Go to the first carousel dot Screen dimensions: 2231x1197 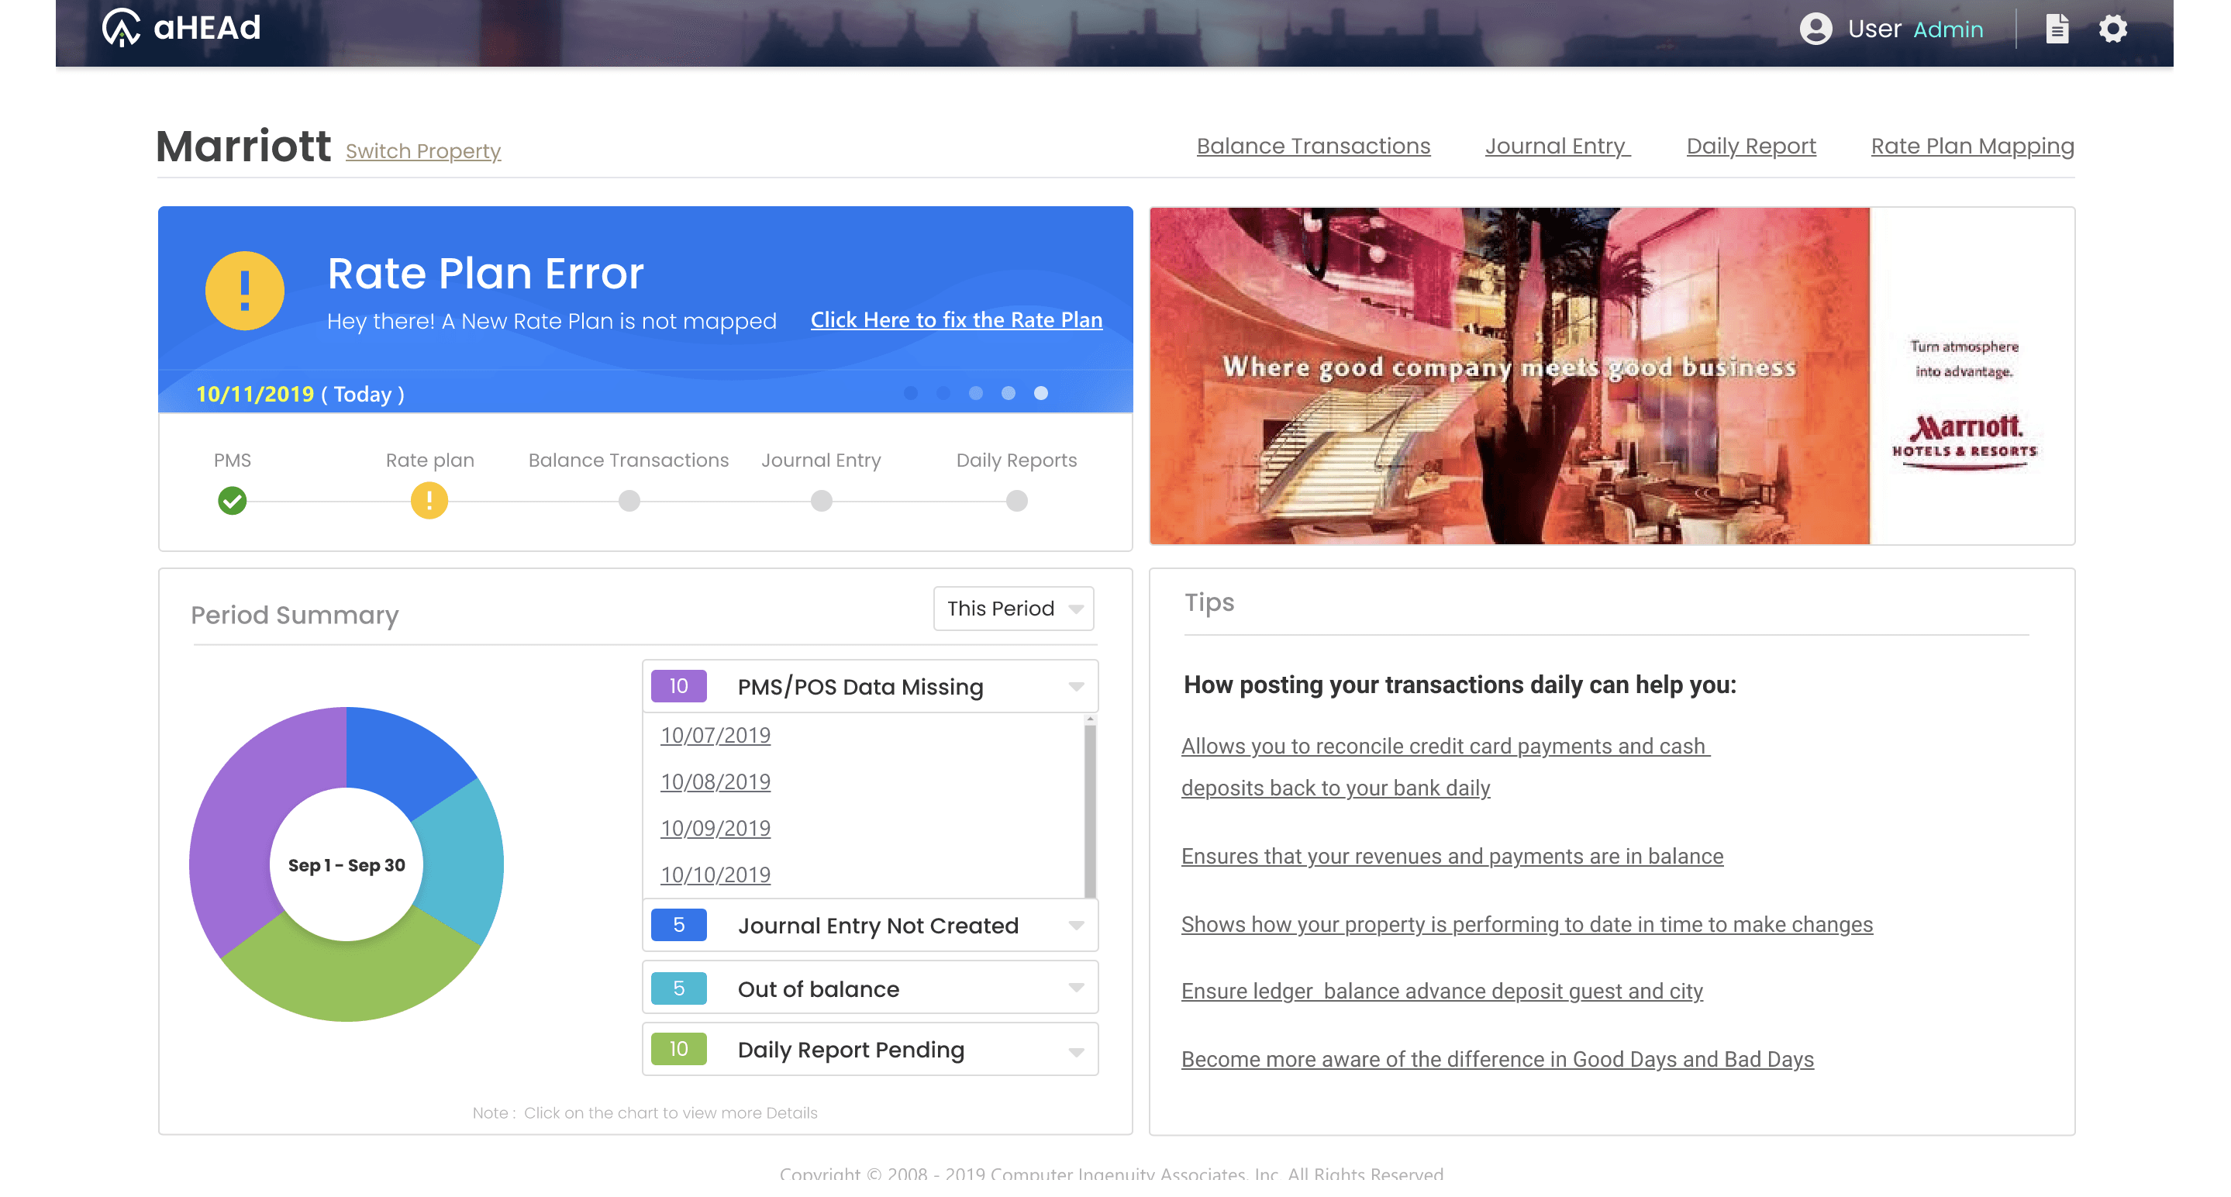pyautogui.click(x=910, y=393)
